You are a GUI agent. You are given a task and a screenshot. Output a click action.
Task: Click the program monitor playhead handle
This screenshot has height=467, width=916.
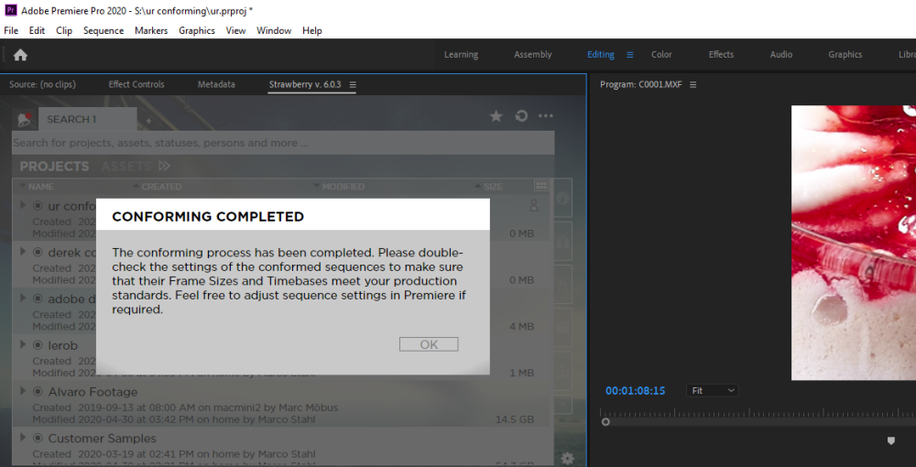pyautogui.click(x=605, y=421)
